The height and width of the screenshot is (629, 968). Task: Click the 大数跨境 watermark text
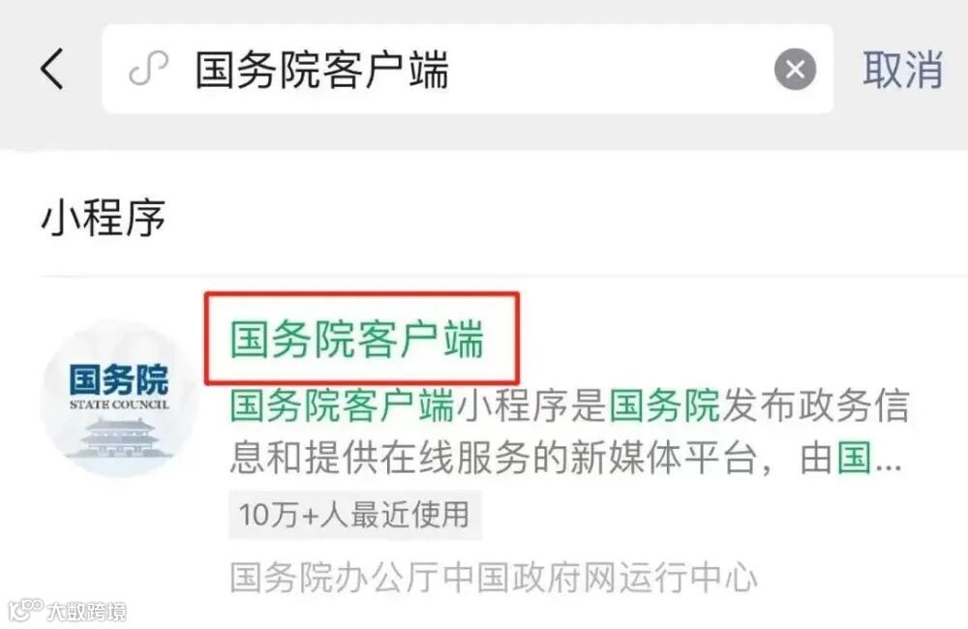point(87,612)
